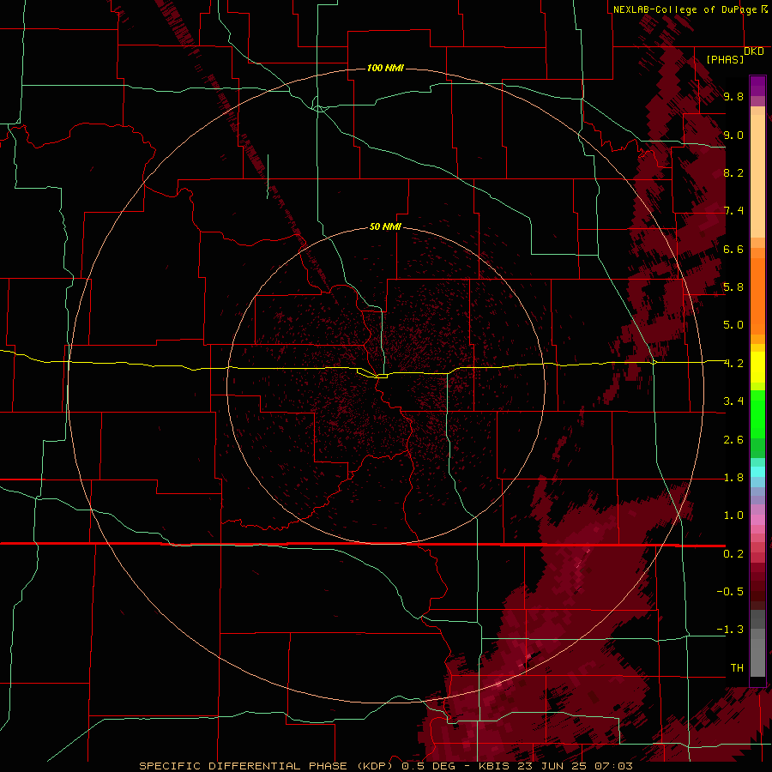Click the purple top segment of the color bar
The image size is (772, 772).
coord(757,86)
